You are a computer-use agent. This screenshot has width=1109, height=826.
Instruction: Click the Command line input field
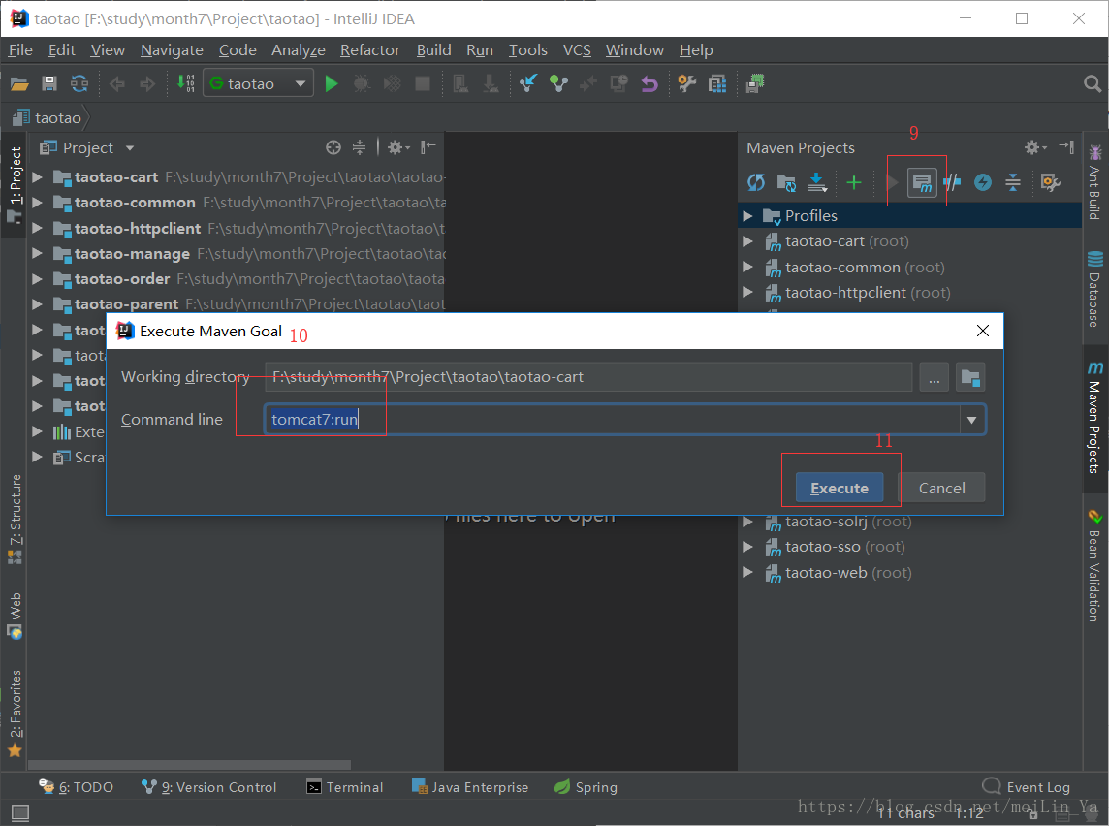coord(611,420)
